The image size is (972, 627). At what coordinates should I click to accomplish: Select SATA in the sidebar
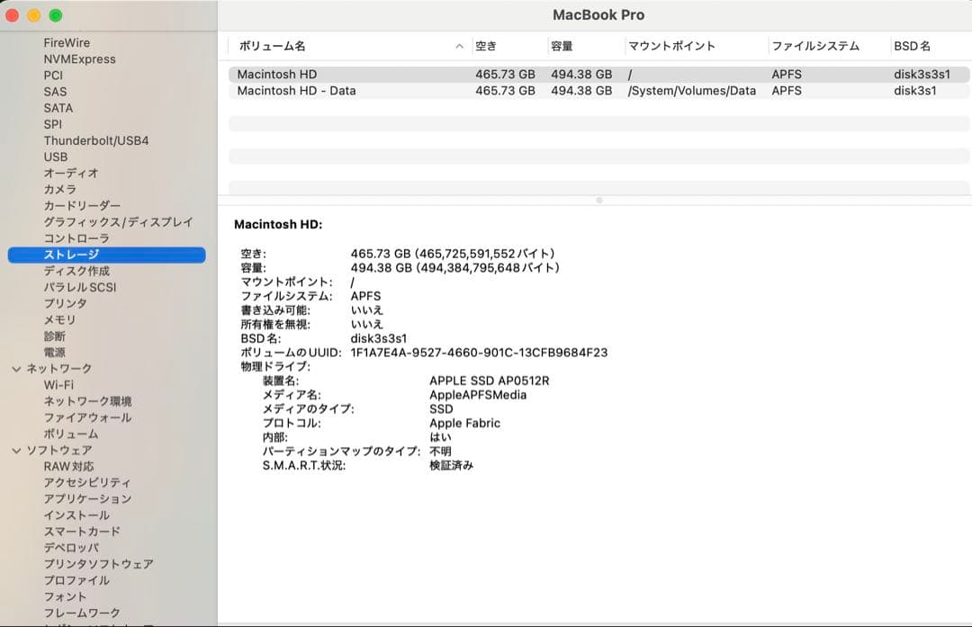[58, 108]
